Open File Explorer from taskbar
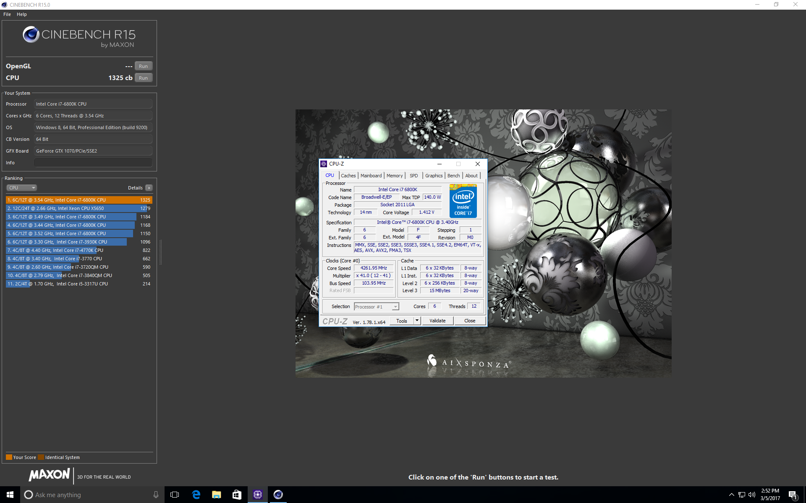This screenshot has height=503, width=806. [x=217, y=495]
